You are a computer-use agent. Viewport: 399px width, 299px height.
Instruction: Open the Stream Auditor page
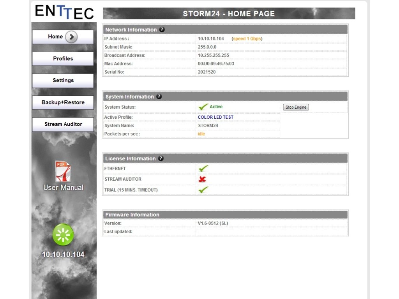[x=63, y=124]
